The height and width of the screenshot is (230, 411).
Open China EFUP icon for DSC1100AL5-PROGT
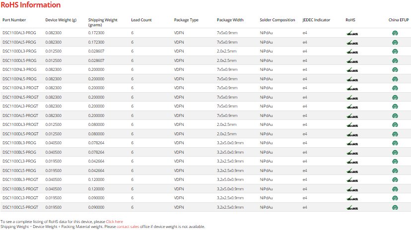click(395, 115)
